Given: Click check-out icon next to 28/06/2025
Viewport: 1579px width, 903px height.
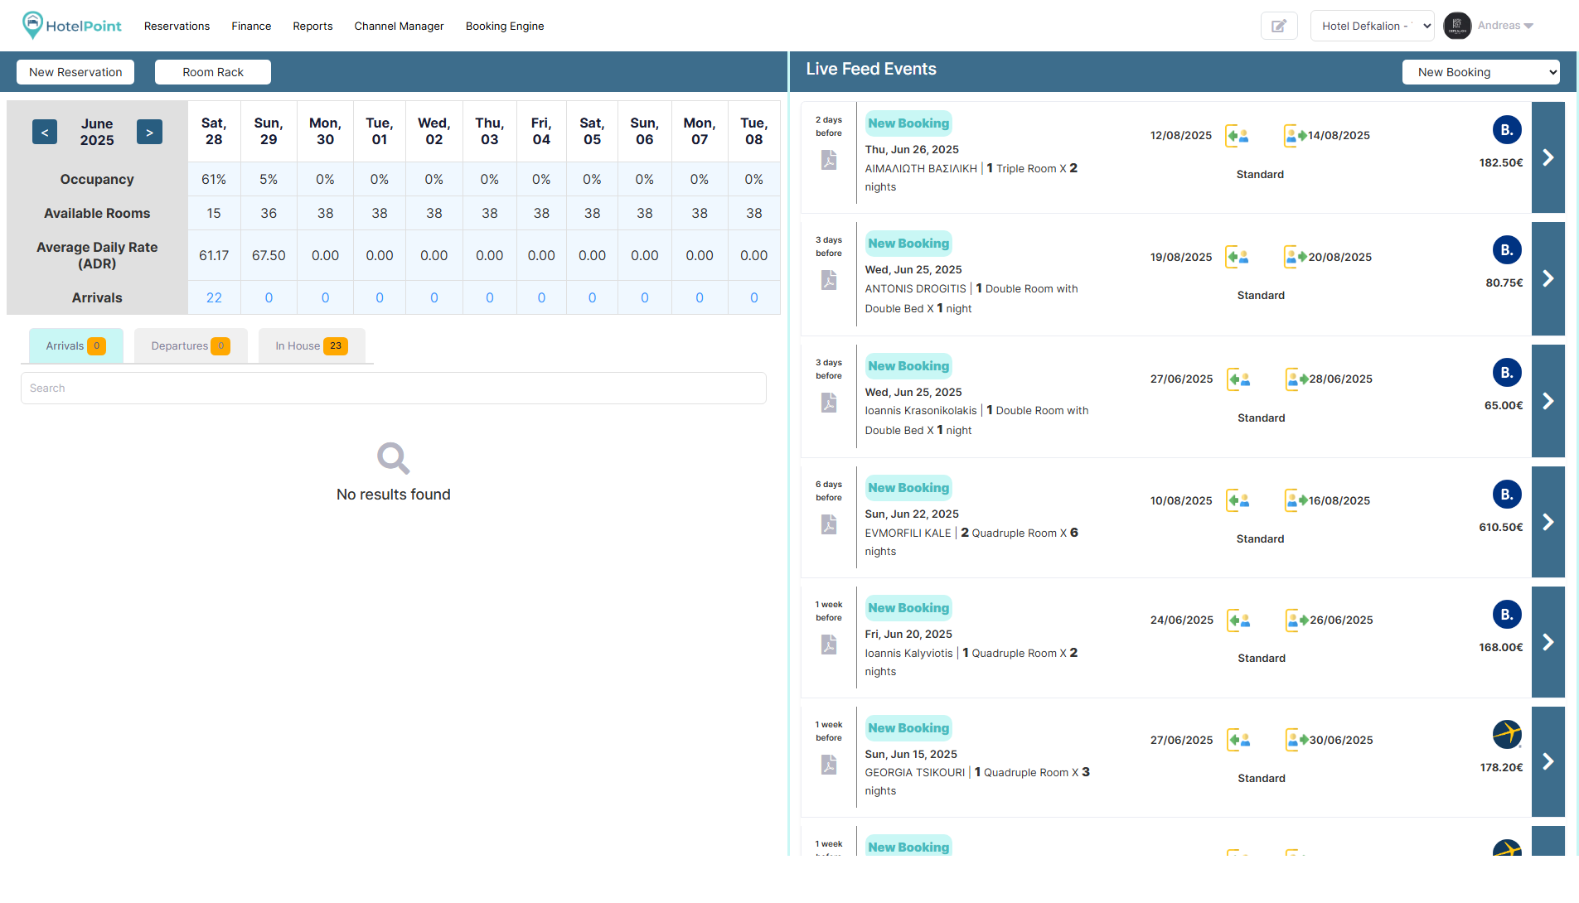Looking at the screenshot, I should point(1296,379).
